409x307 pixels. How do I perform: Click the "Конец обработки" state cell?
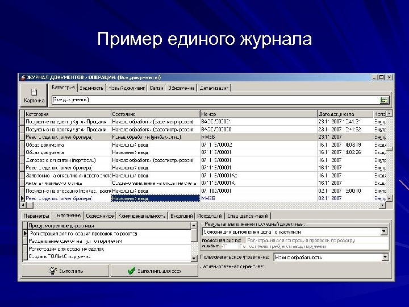coord(156,137)
